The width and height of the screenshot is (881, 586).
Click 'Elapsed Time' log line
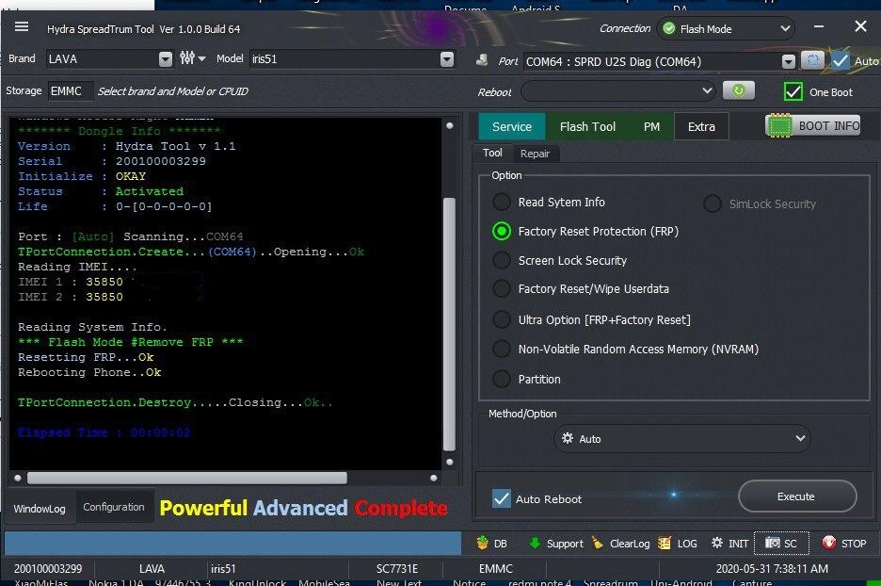(104, 432)
